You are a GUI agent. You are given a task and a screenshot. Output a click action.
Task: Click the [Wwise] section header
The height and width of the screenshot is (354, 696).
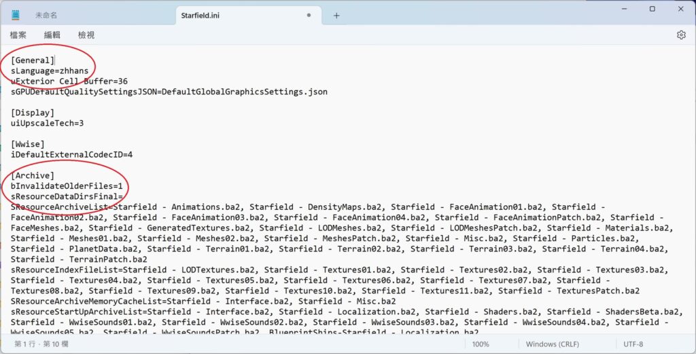click(27, 144)
